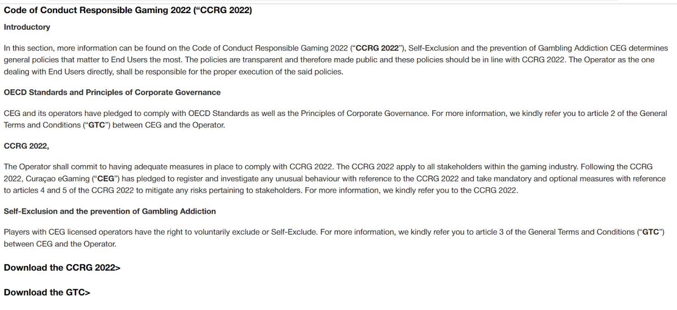Click bold "CEG" after Curaçao eGaming
677x310 pixels.
106,179
